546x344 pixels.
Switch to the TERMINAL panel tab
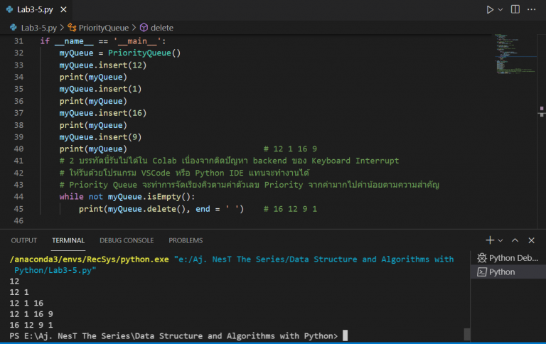coord(68,240)
